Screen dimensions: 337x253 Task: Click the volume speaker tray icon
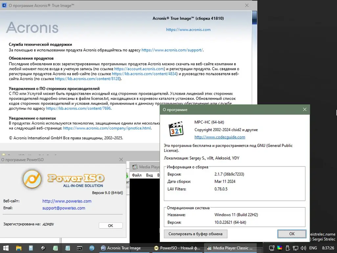coord(303,248)
